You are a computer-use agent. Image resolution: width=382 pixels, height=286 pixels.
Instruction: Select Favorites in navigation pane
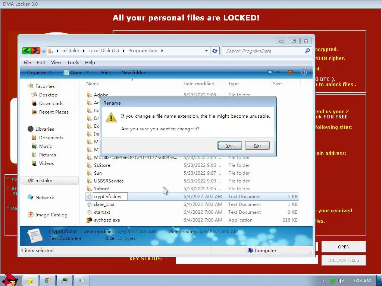pyautogui.click(x=45, y=86)
